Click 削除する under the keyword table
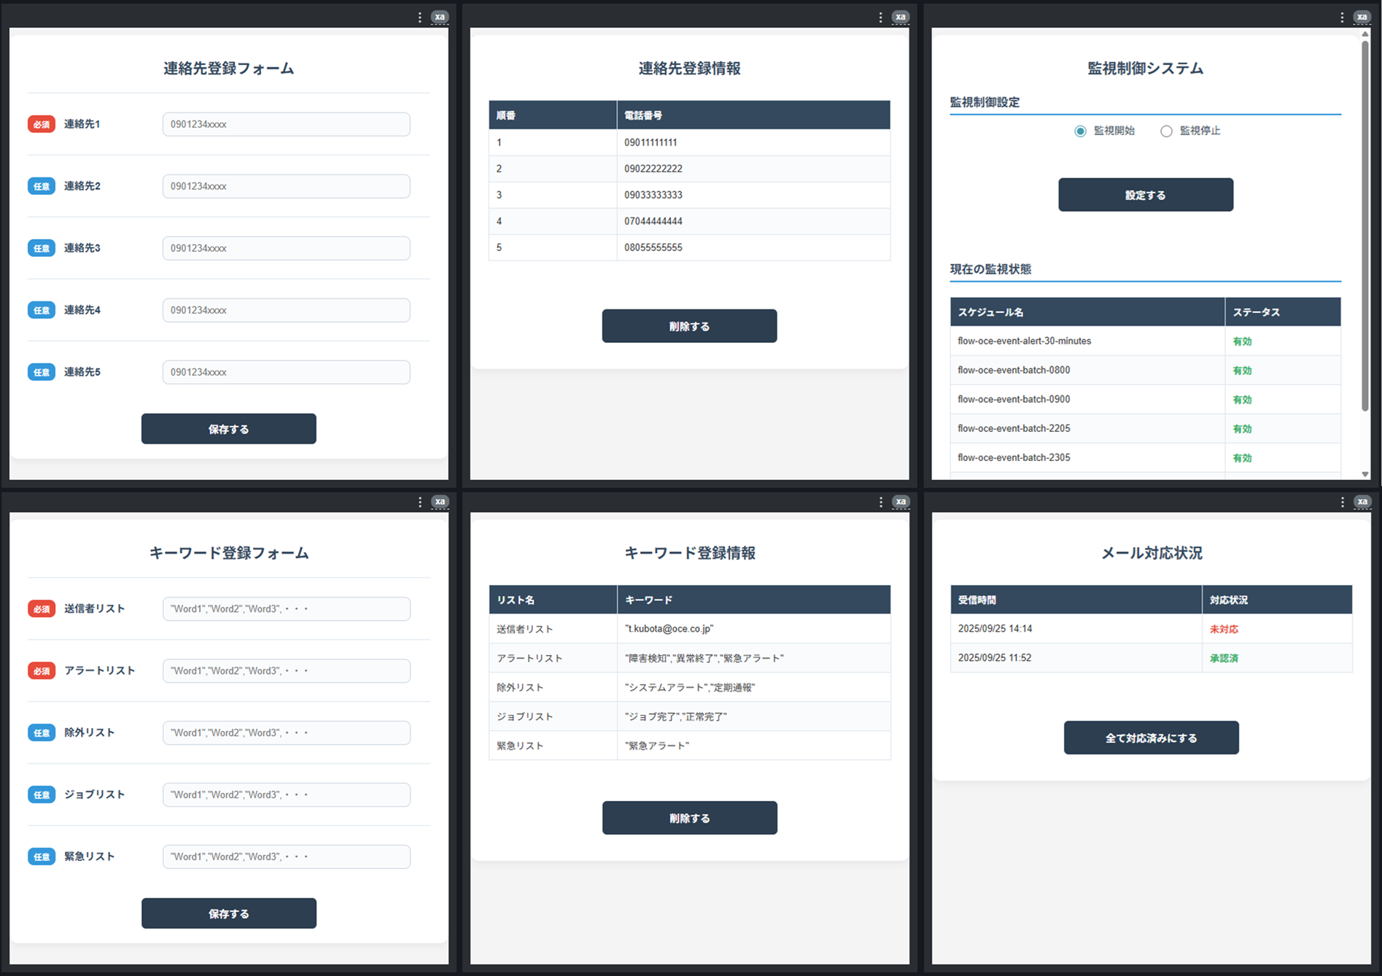This screenshot has width=1382, height=976. point(689,818)
